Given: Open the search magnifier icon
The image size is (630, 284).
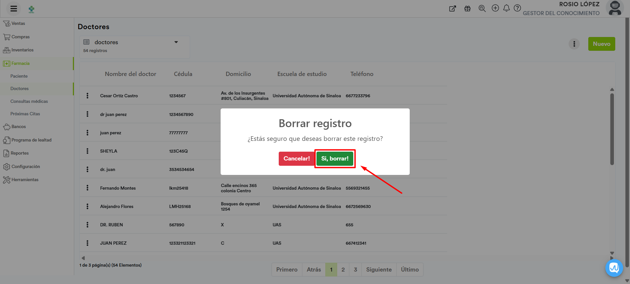Looking at the screenshot, I should pos(482,9).
